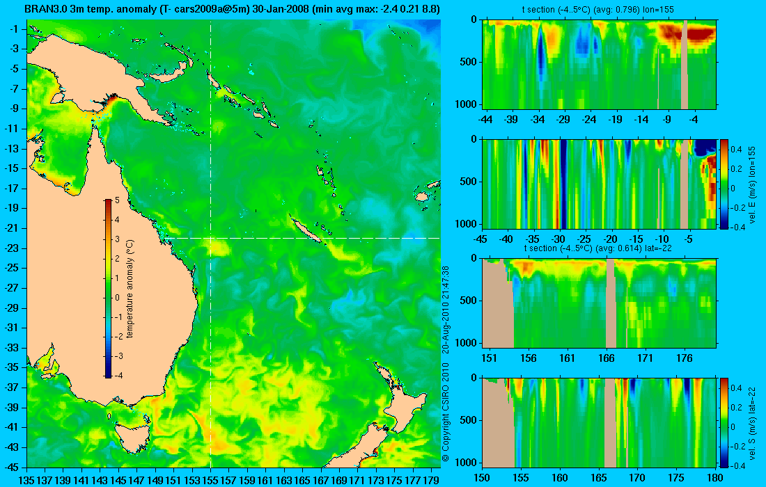The width and height of the screenshot is (766, 487).
Task: Click the colorbar value 5 on map legend
Action: 117,200
